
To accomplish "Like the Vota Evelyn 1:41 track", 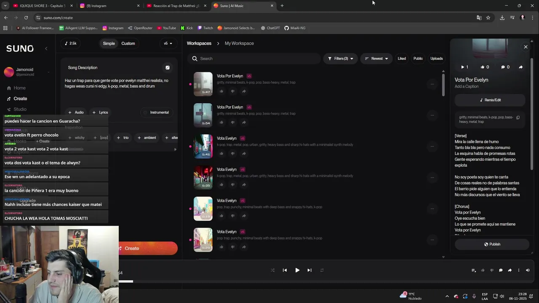I will 221,154.
